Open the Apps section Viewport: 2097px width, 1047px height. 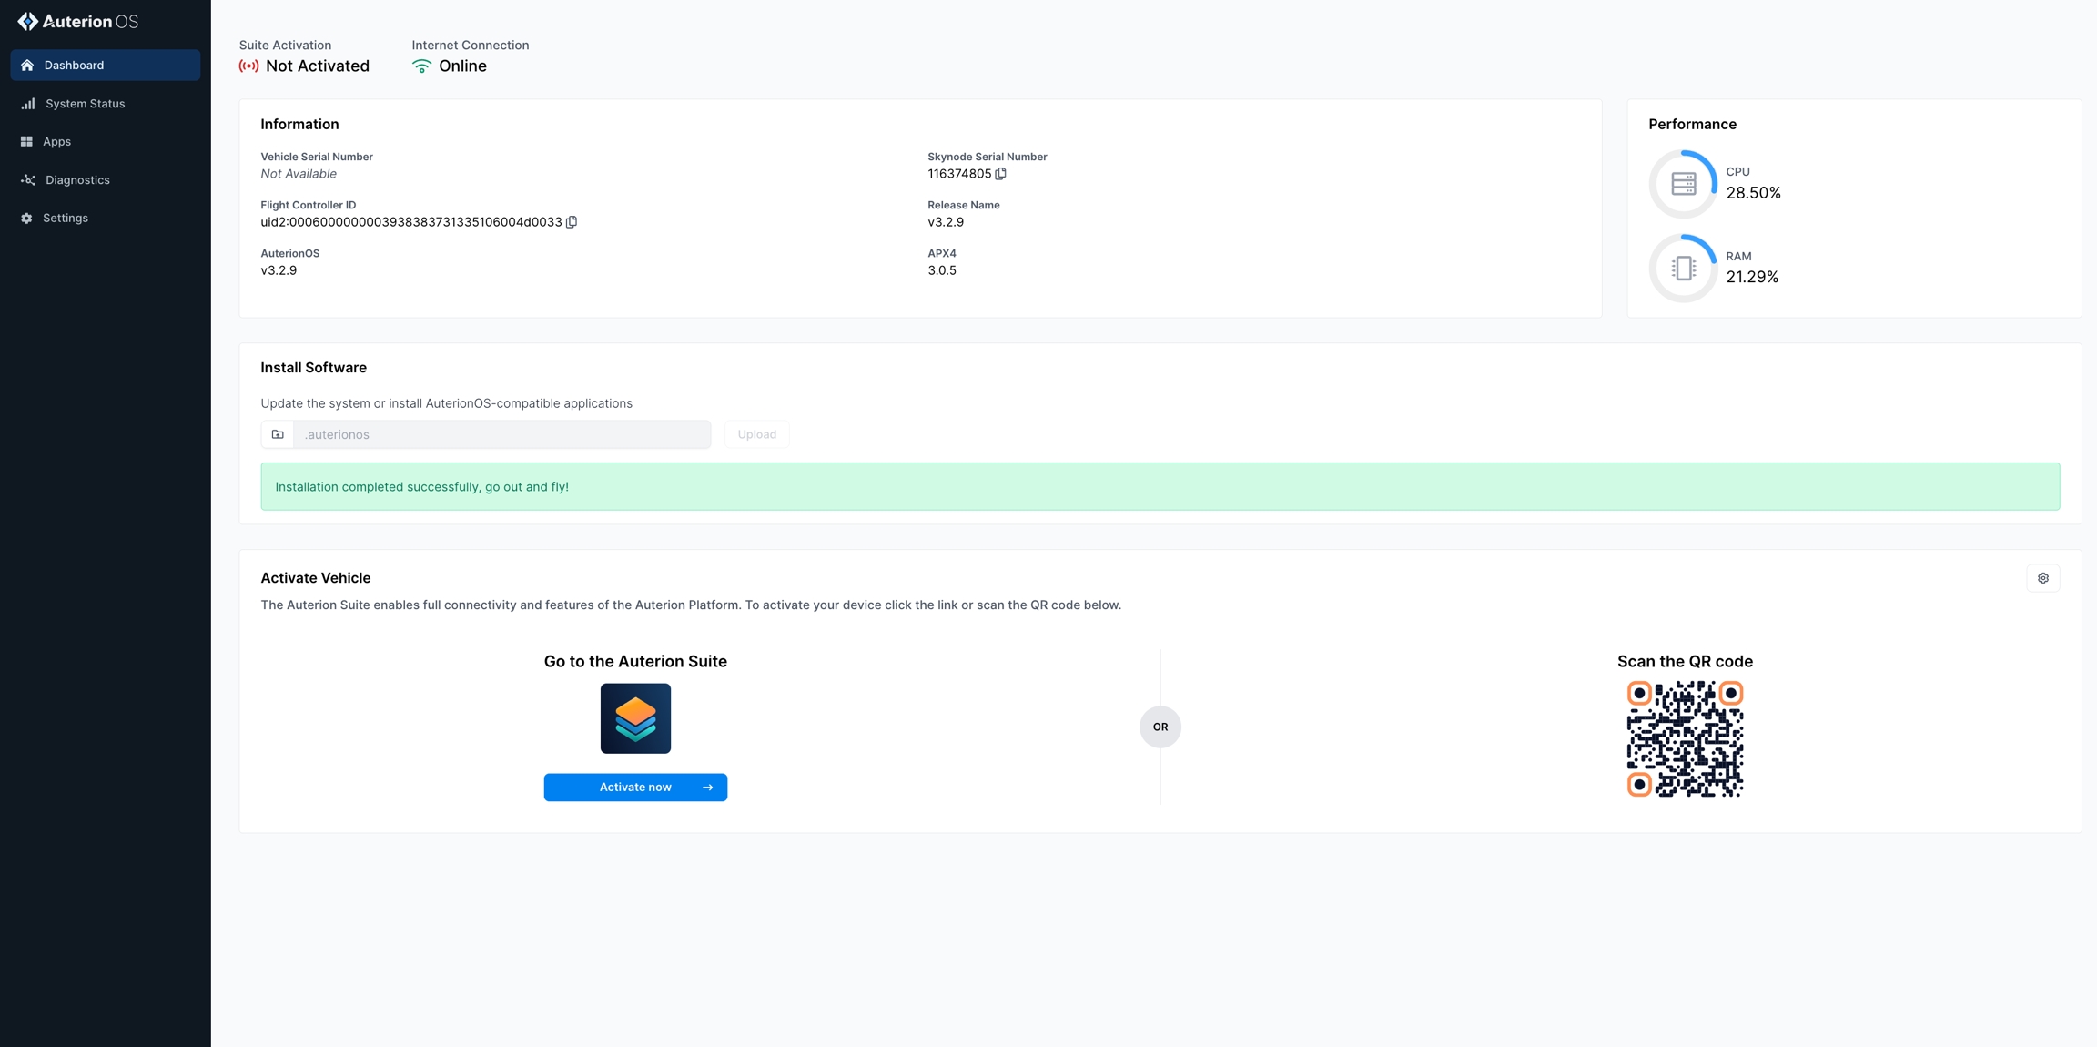(x=56, y=142)
